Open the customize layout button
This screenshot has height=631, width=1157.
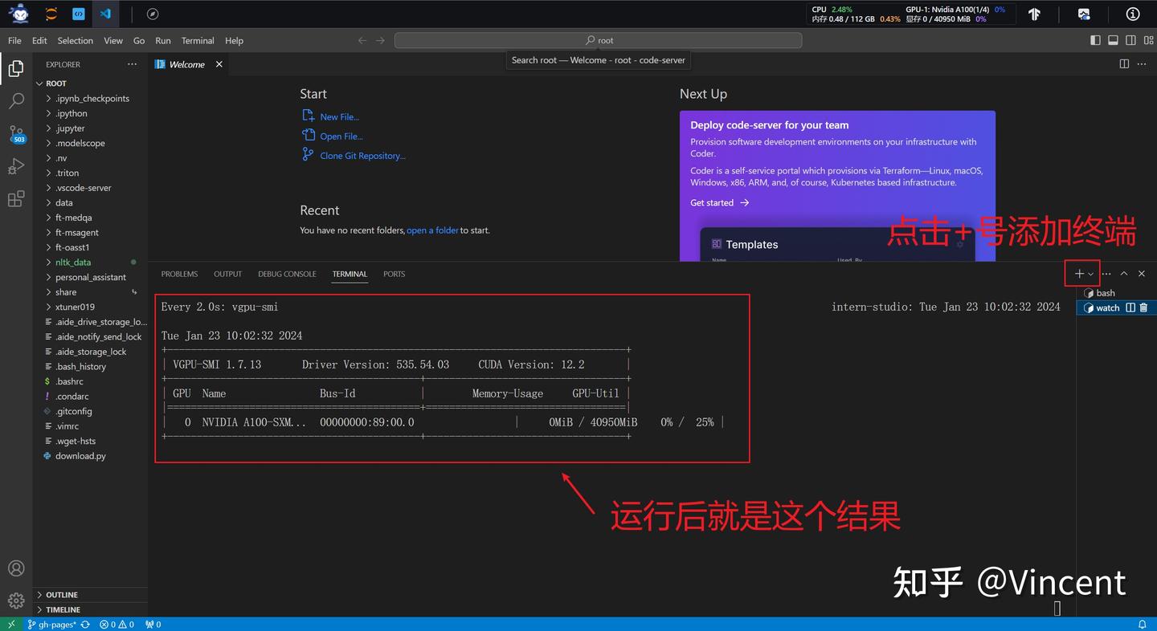pyautogui.click(x=1147, y=40)
